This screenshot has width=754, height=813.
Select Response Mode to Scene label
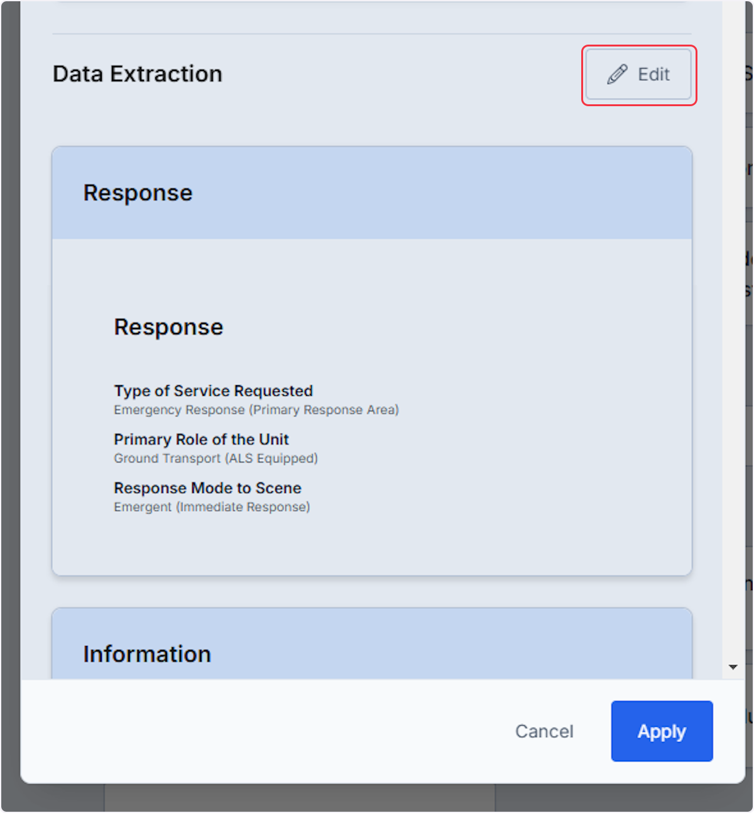(208, 488)
